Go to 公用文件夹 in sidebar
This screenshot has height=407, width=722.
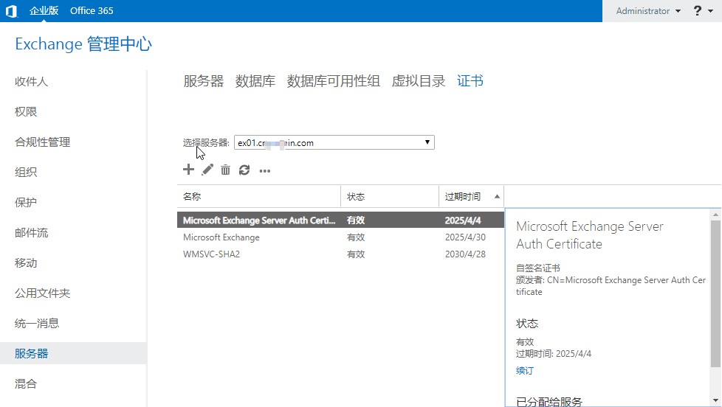(x=42, y=293)
